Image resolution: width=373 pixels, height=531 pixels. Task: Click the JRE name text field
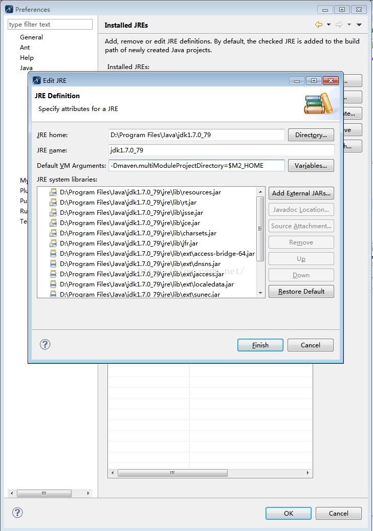221,150
